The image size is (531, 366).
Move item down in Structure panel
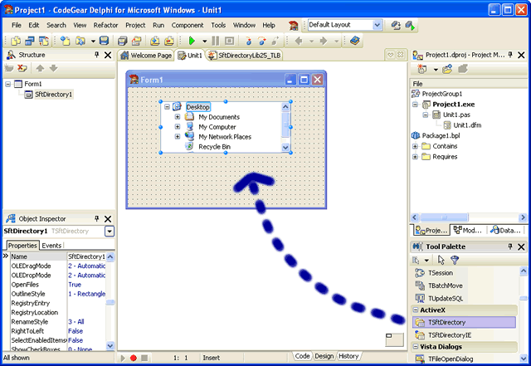click(53, 68)
